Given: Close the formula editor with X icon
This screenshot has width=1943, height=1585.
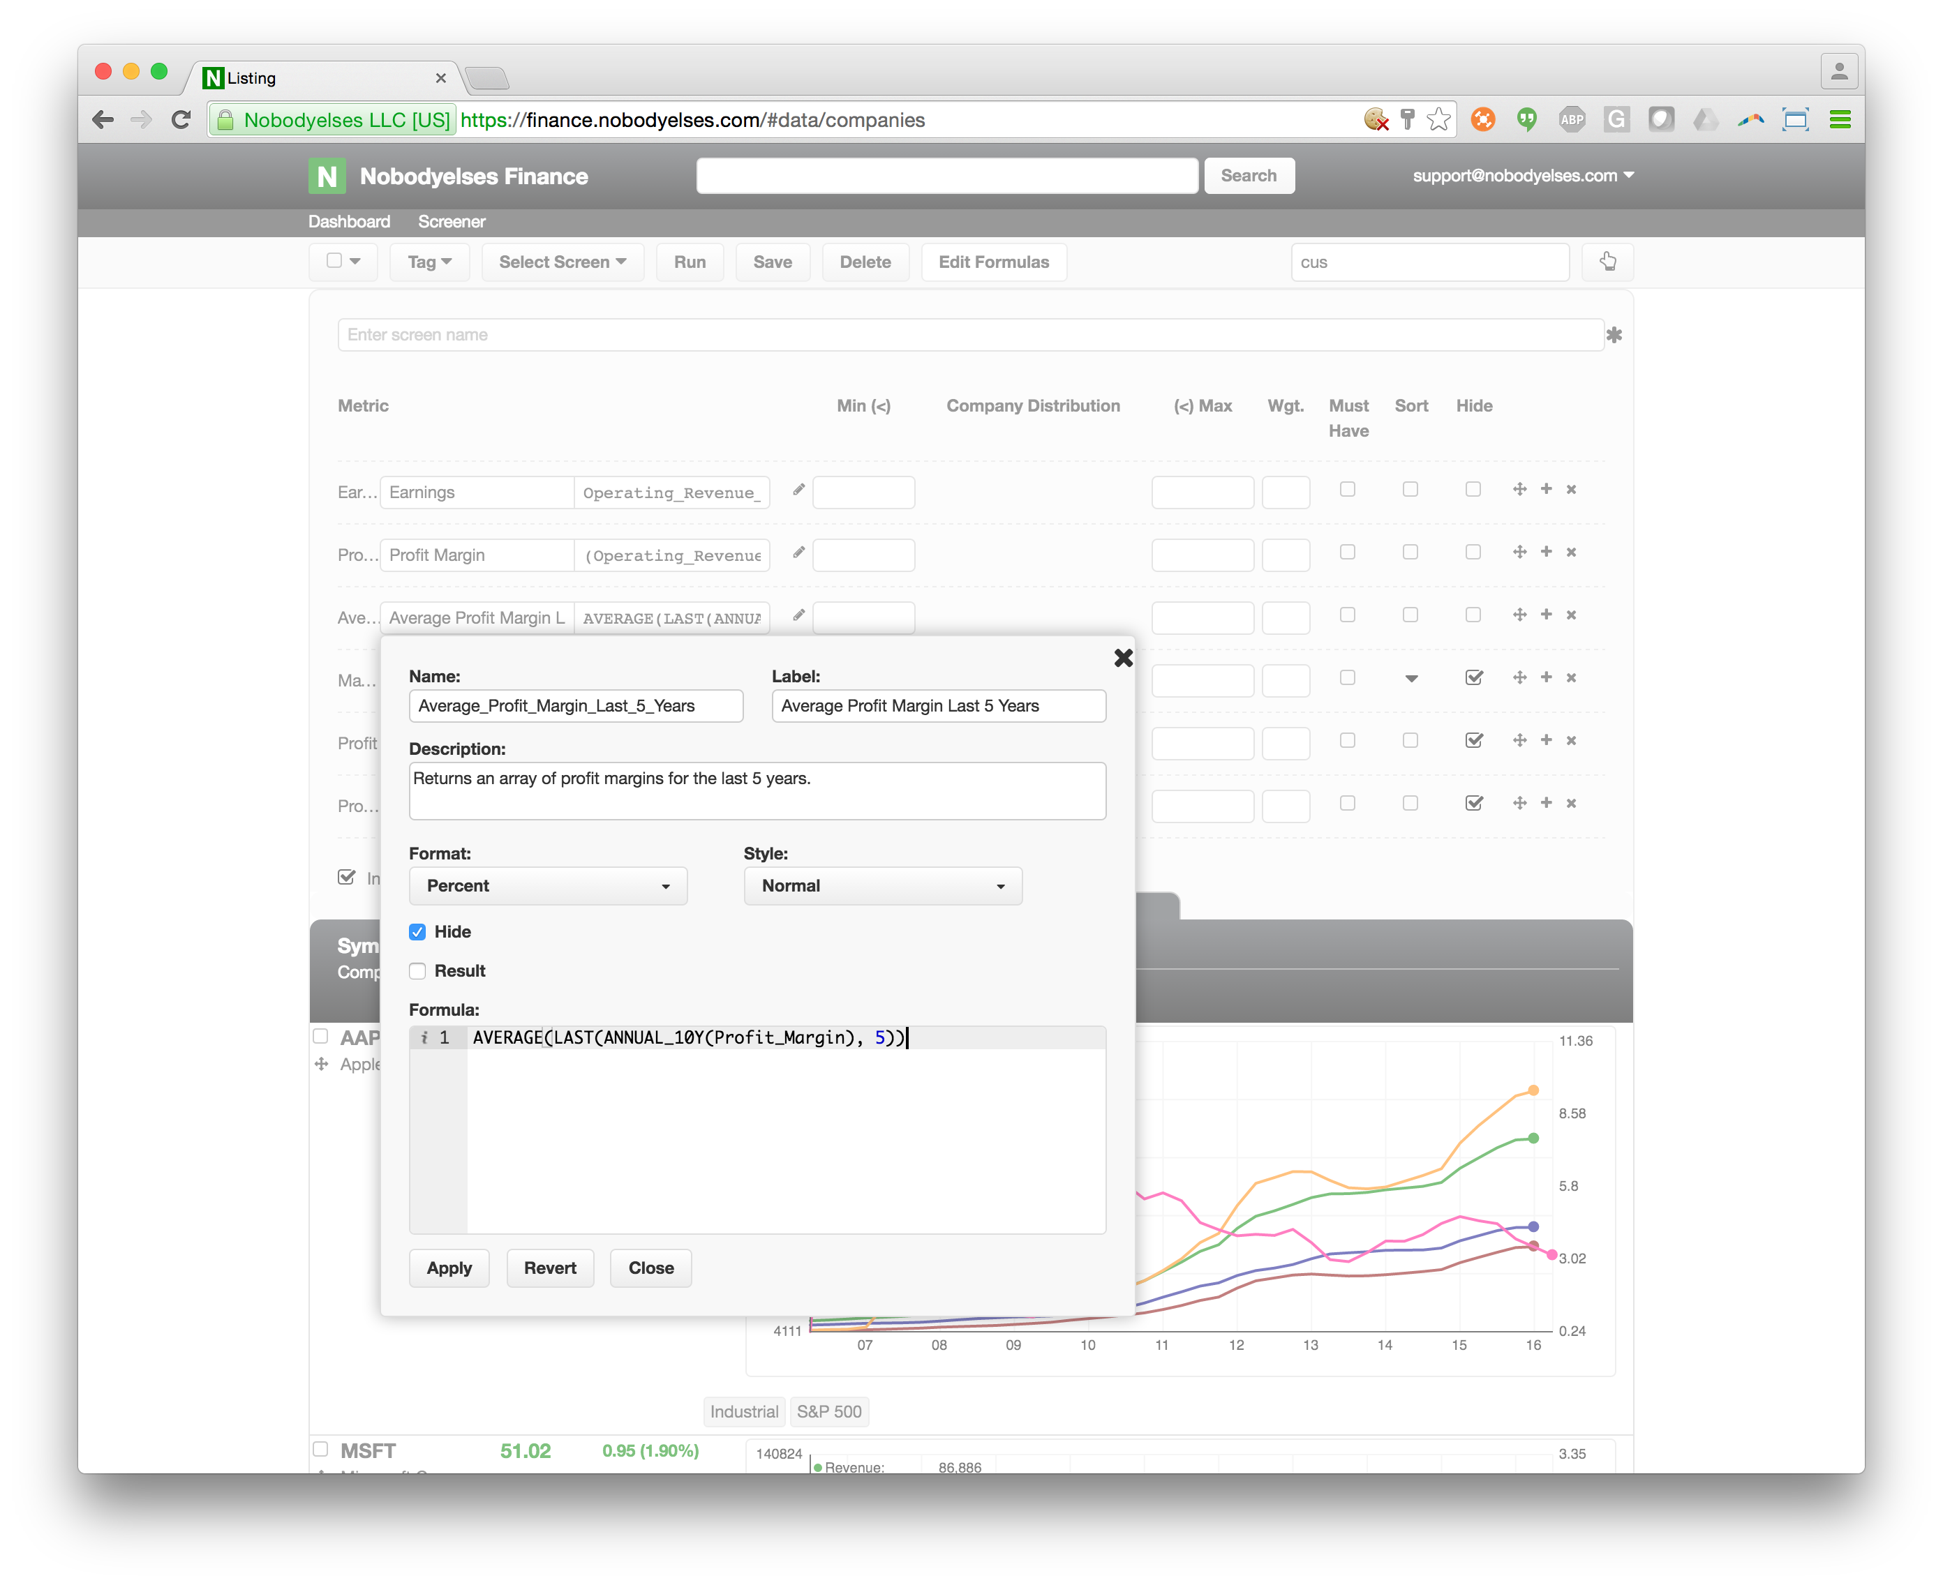Looking at the screenshot, I should point(1123,659).
